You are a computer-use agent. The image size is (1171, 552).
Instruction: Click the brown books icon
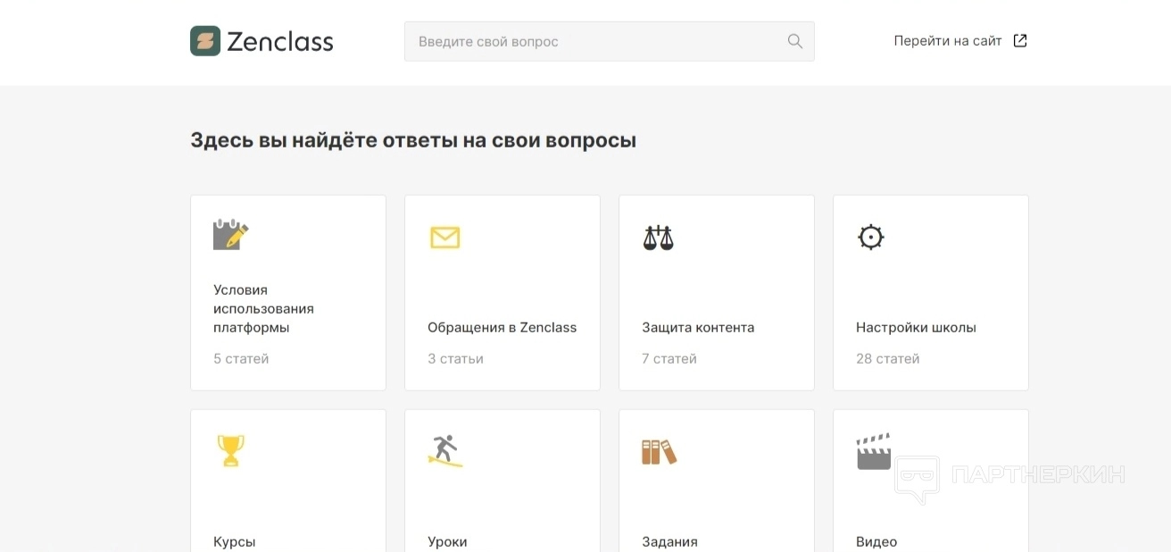tap(659, 451)
